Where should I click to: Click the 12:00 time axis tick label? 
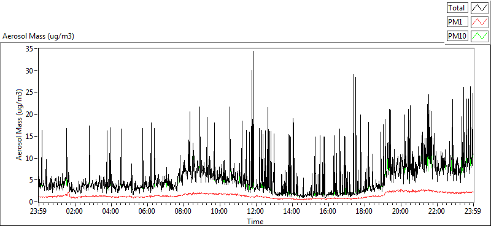click(255, 211)
